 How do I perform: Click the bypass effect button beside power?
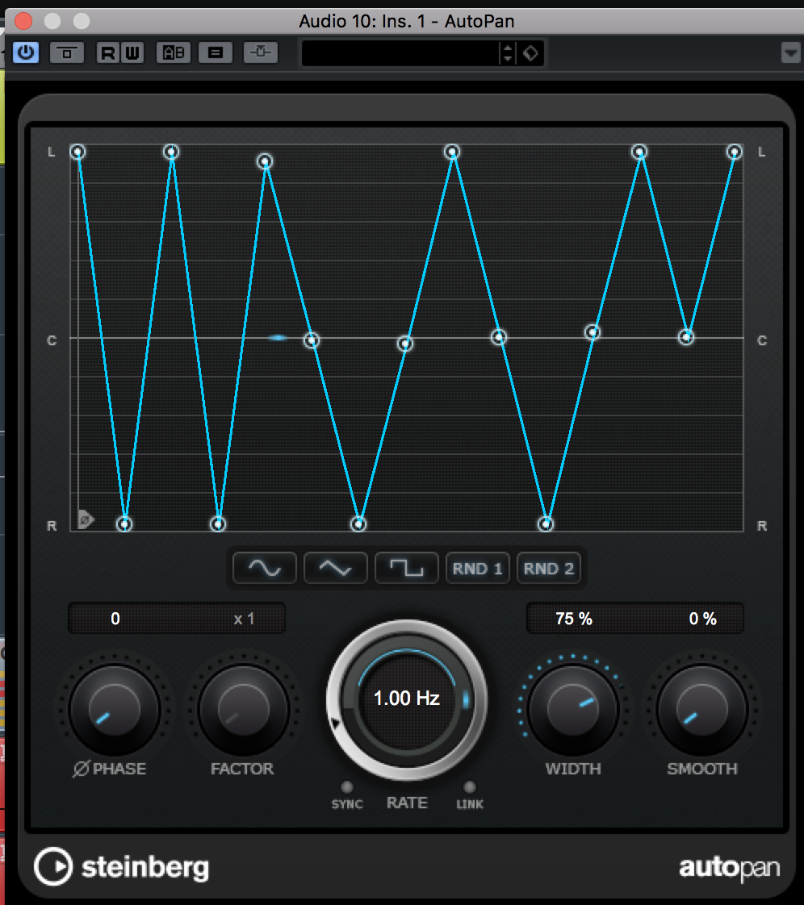pyautogui.click(x=67, y=53)
